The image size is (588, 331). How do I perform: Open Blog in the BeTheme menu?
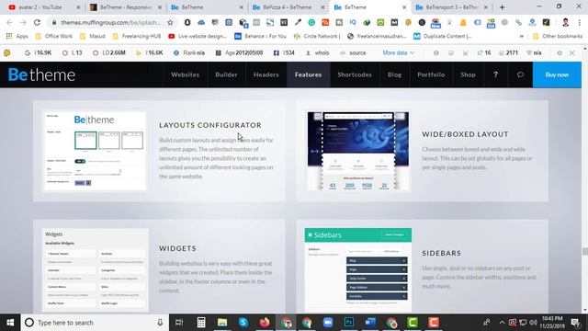[x=394, y=74]
